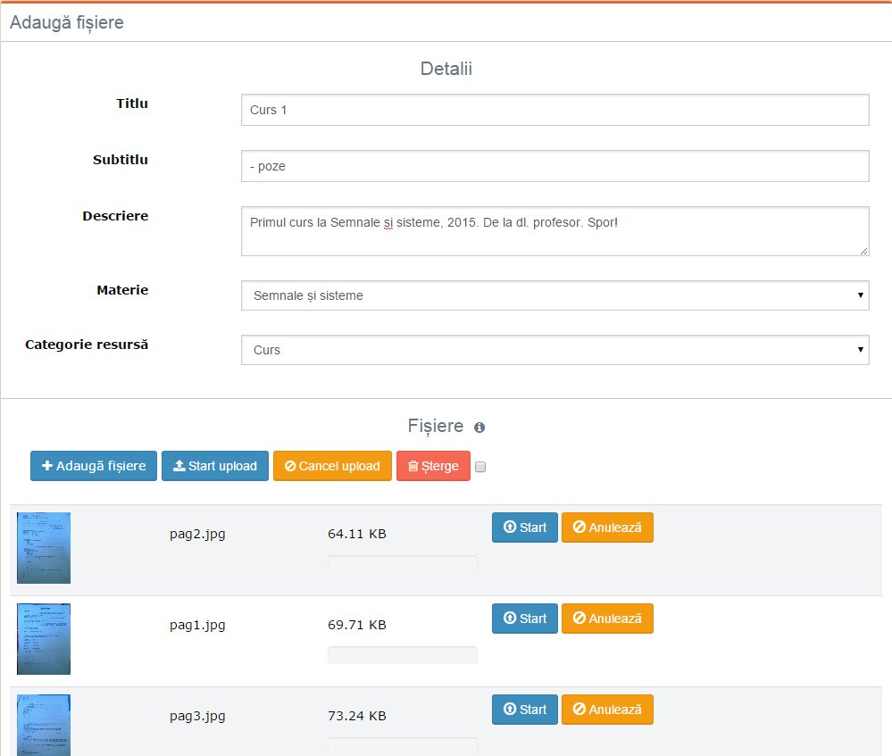Open the Categorie resursă dropdown
This screenshot has width=892, height=756.
(555, 350)
